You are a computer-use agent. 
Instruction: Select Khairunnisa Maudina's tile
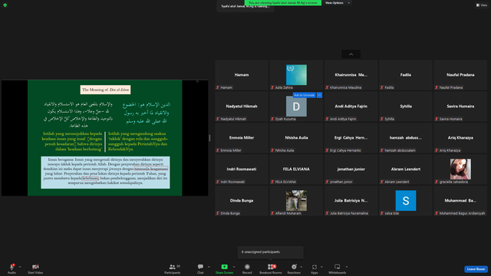tap(351, 75)
